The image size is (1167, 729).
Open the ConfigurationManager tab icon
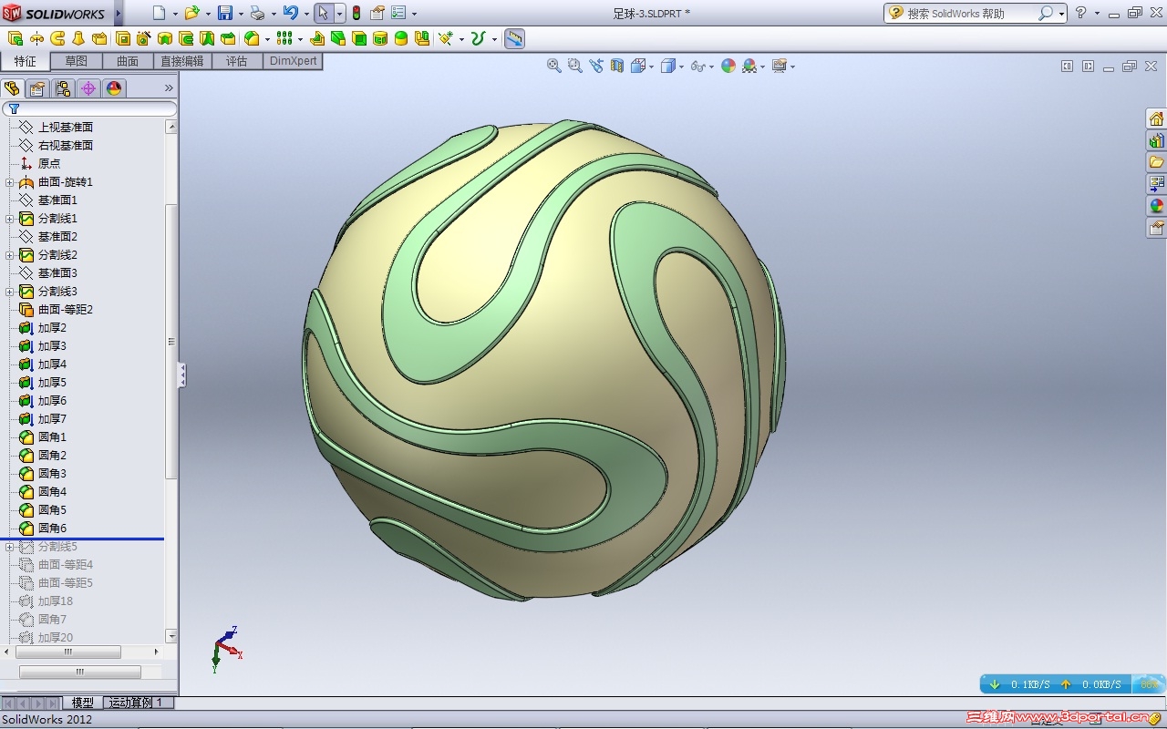[x=63, y=88]
